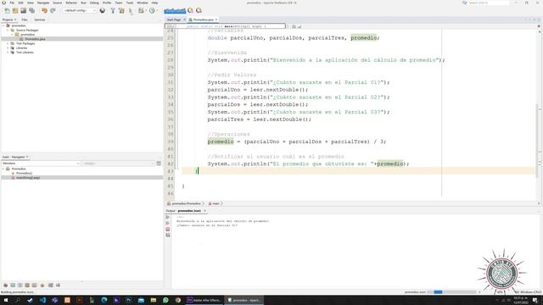
Task: Click the Build Project hammer icon
Action: (x=113, y=11)
